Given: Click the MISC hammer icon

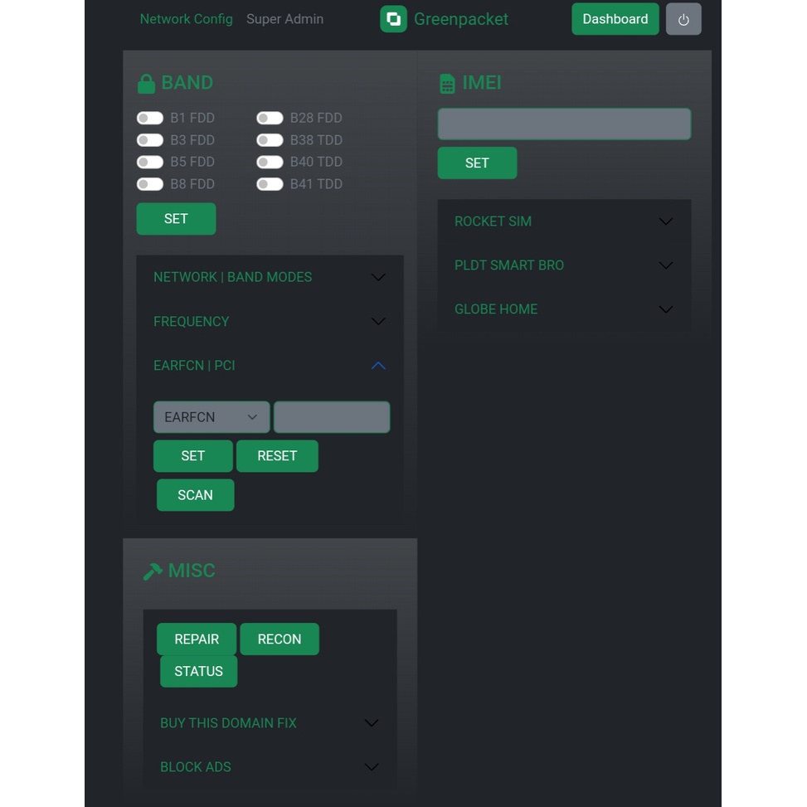Looking at the screenshot, I should click(153, 571).
